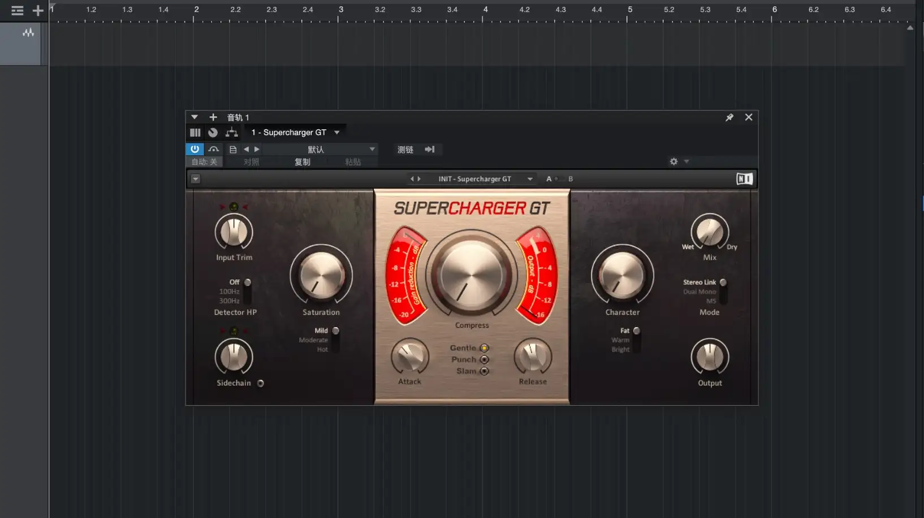Select the channel strip icon in the header
This screenshot has width=924, height=518.
(x=195, y=132)
